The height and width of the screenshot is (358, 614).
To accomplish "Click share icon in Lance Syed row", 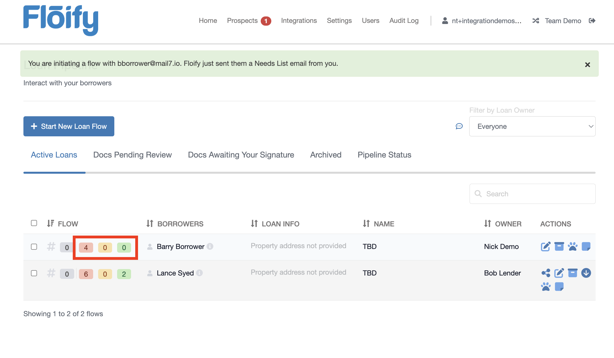I will tap(546, 273).
